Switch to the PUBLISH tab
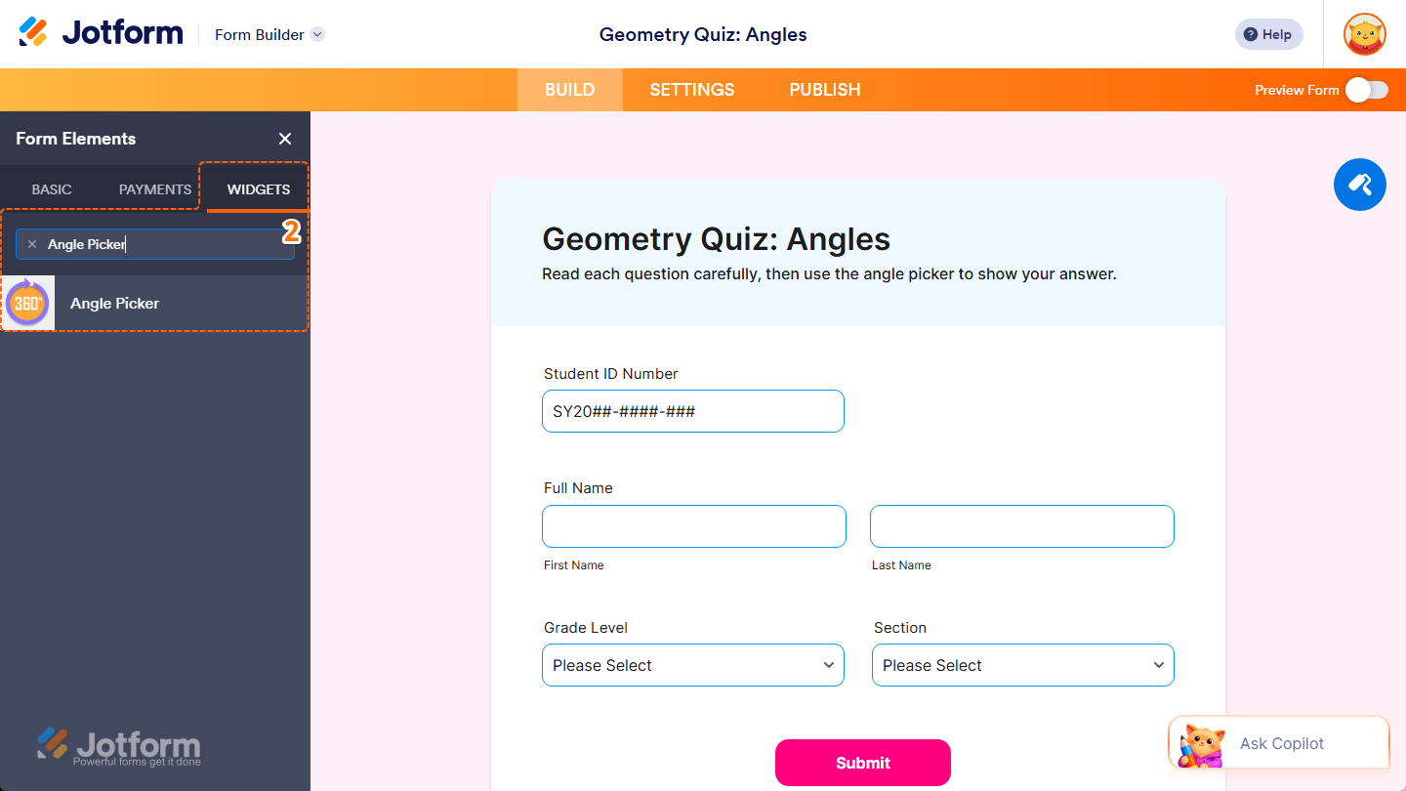 point(824,89)
